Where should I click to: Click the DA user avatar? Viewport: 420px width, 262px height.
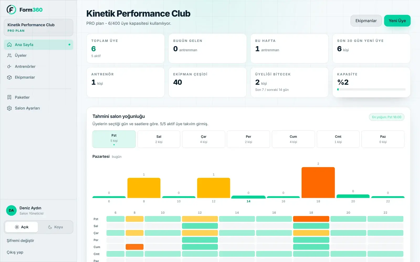click(11, 210)
